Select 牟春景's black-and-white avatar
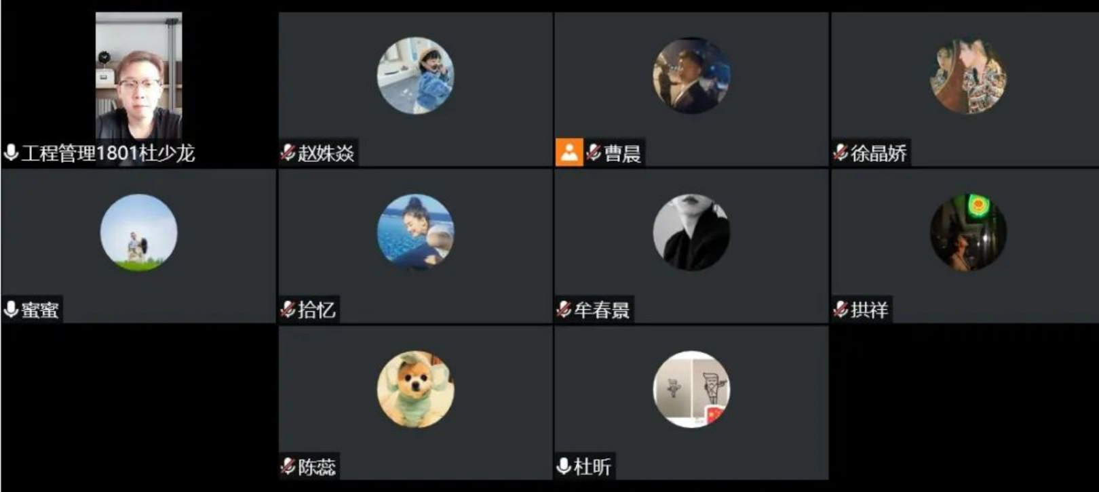The width and height of the screenshot is (1099, 492). pyautogui.click(x=691, y=232)
